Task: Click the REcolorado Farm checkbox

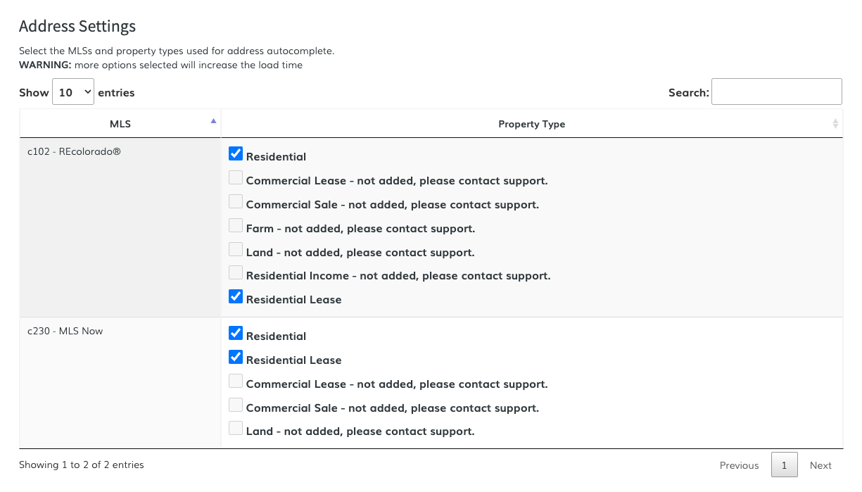Action: pyautogui.click(x=236, y=226)
